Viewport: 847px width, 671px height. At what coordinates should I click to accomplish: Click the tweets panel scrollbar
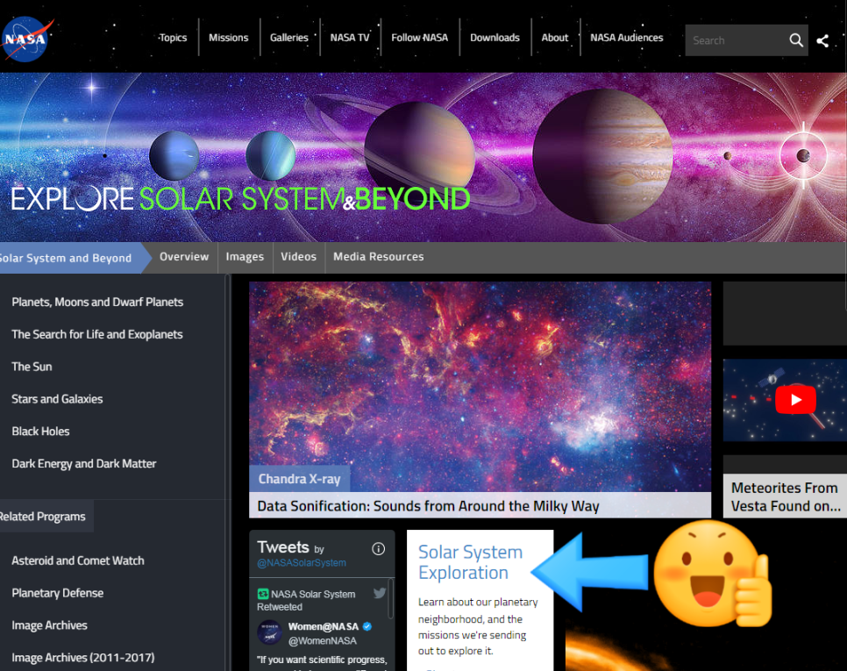[391, 598]
